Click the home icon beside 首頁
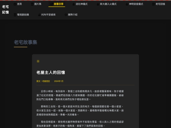The width and height of the screenshot is (171, 128). click(x=15, y=4)
